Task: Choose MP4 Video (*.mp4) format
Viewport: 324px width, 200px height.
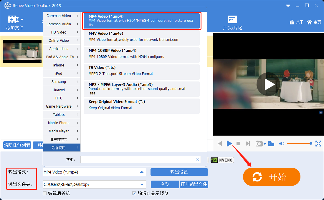Action: (142, 21)
